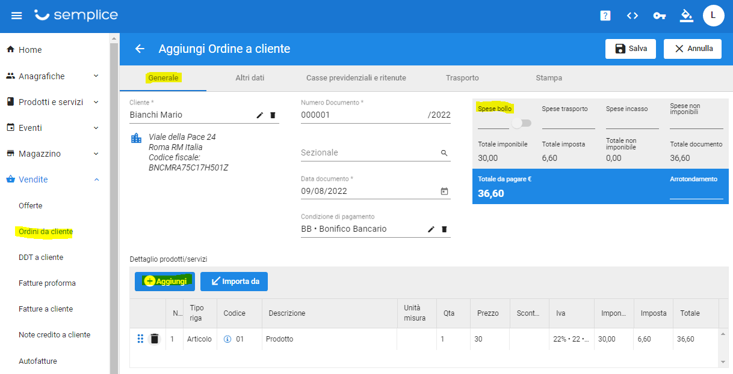Expand the Magazzino sidebar section
Image resolution: width=733 pixels, height=374 pixels.
click(x=53, y=154)
